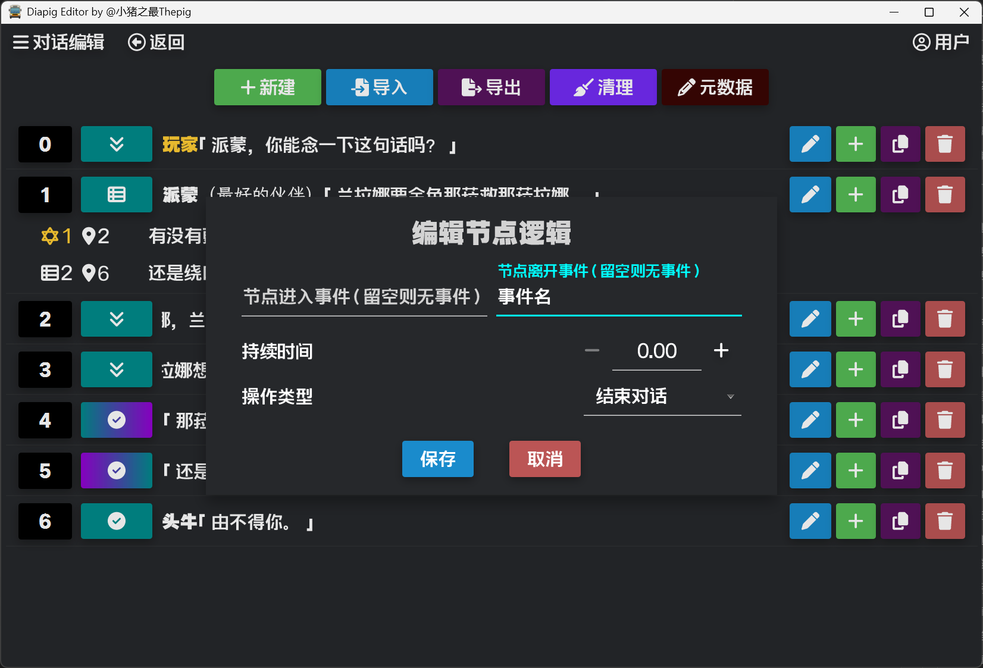The width and height of the screenshot is (983, 668).
Task: Expand node 0 with double-chevron button
Action: click(x=117, y=144)
